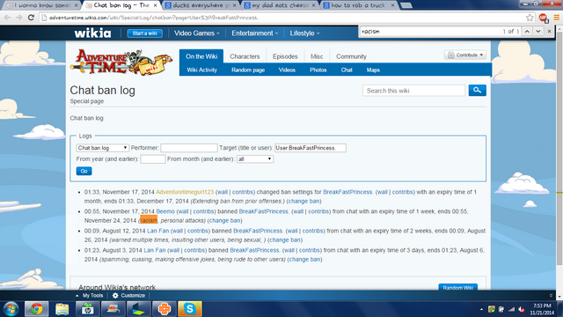Screen dimensions: 563x317
Task: Open the orange flower app on taskbar
Action: [x=165, y=309]
